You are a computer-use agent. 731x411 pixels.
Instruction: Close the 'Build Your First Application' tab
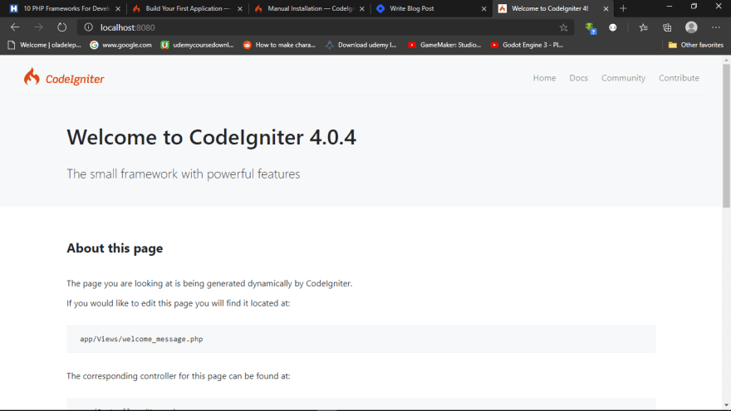[239, 8]
